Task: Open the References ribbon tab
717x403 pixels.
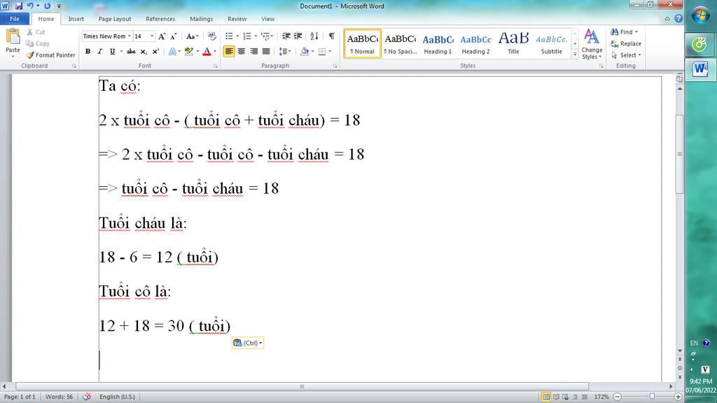Action: pyautogui.click(x=160, y=19)
